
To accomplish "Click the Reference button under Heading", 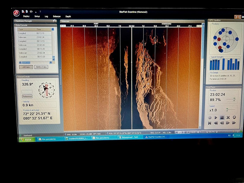I will [27, 97].
